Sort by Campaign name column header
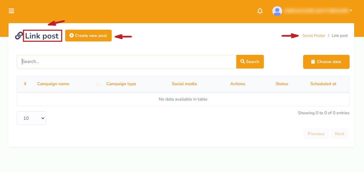The width and height of the screenshot is (364, 172). (53, 84)
